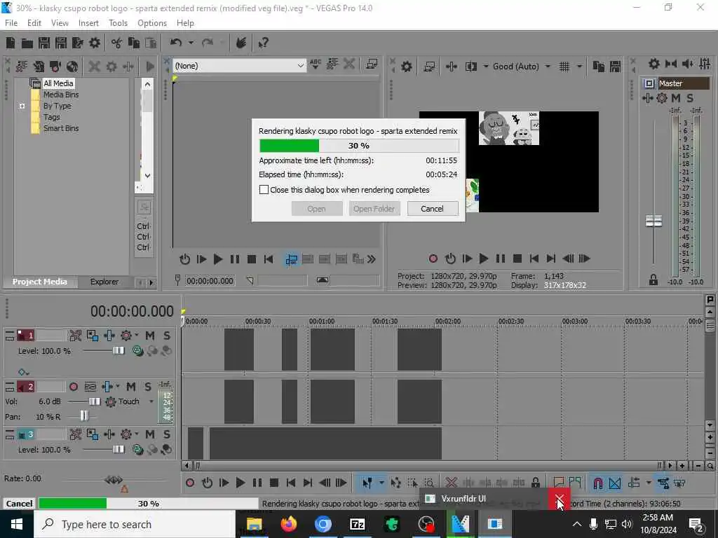The width and height of the screenshot is (718, 538).
Task: Click Cancel button in the status bar
Action: click(19, 503)
